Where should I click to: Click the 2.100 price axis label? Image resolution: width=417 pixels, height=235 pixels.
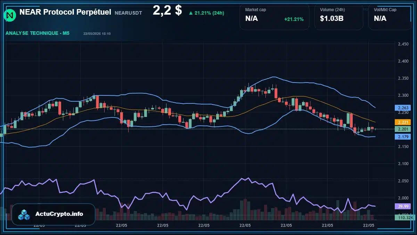[x=403, y=164]
